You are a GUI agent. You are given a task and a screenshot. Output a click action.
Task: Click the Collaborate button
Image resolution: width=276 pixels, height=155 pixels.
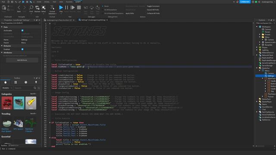coord(245,2)
